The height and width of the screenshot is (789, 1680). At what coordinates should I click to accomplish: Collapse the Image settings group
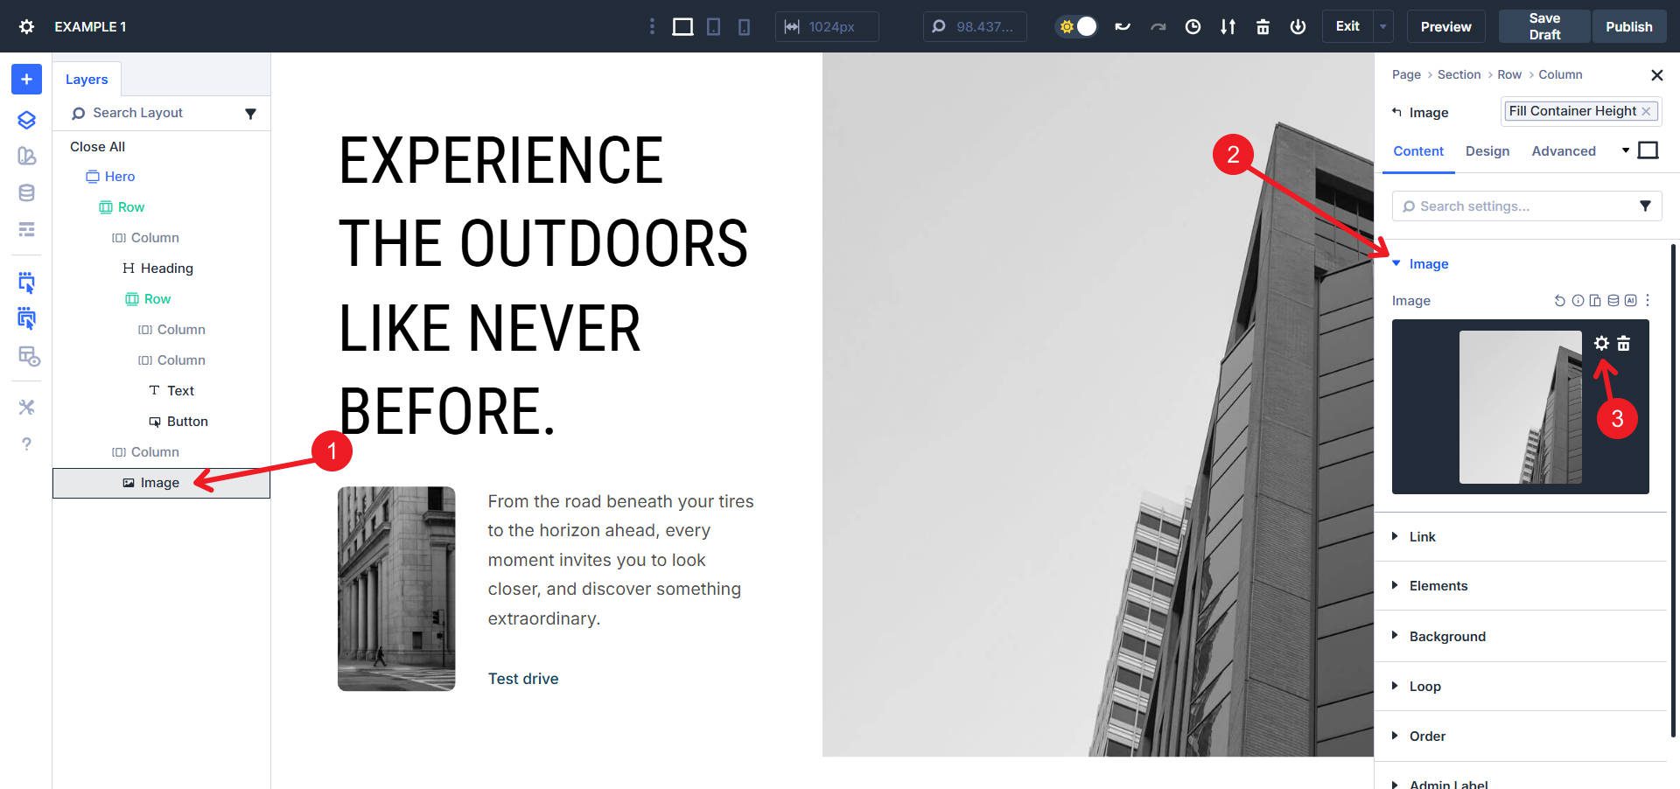(x=1428, y=263)
